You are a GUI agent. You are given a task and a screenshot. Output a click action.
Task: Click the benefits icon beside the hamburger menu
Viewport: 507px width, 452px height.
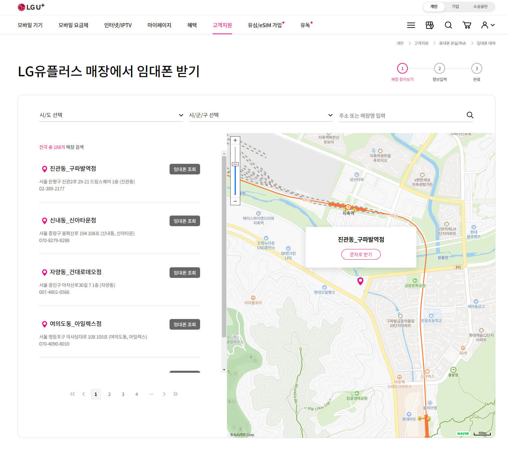click(x=429, y=25)
